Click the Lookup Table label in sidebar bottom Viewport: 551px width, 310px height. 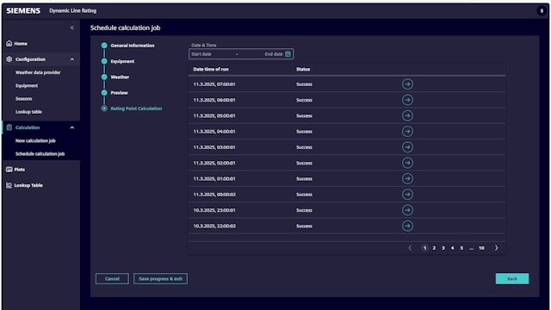(x=28, y=185)
